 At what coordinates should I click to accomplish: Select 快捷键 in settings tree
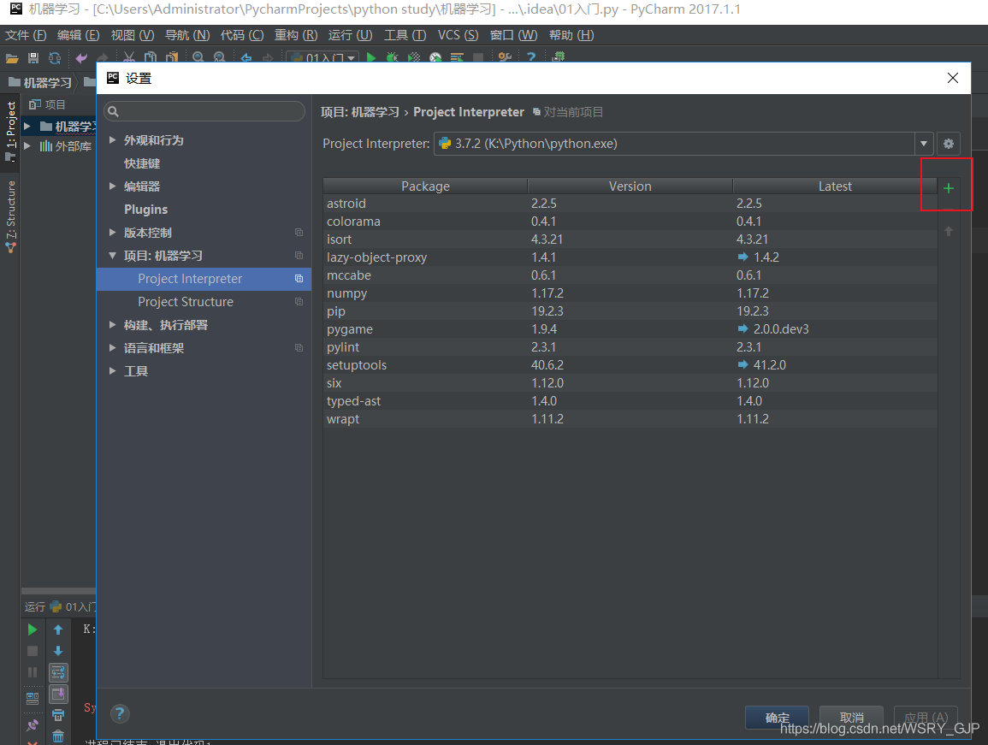[204, 163]
